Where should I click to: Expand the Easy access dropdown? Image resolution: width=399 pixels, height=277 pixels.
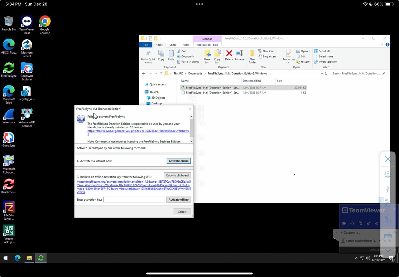(268, 56)
